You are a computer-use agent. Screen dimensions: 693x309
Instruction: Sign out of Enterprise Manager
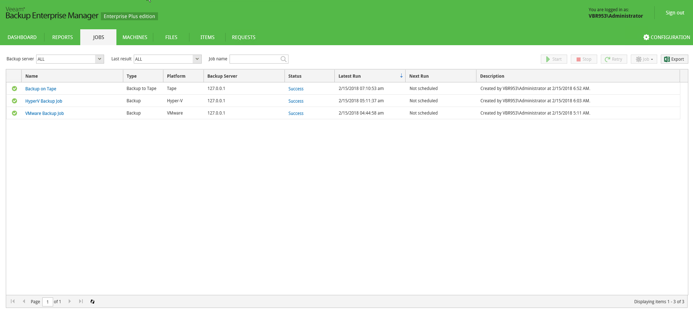click(675, 13)
